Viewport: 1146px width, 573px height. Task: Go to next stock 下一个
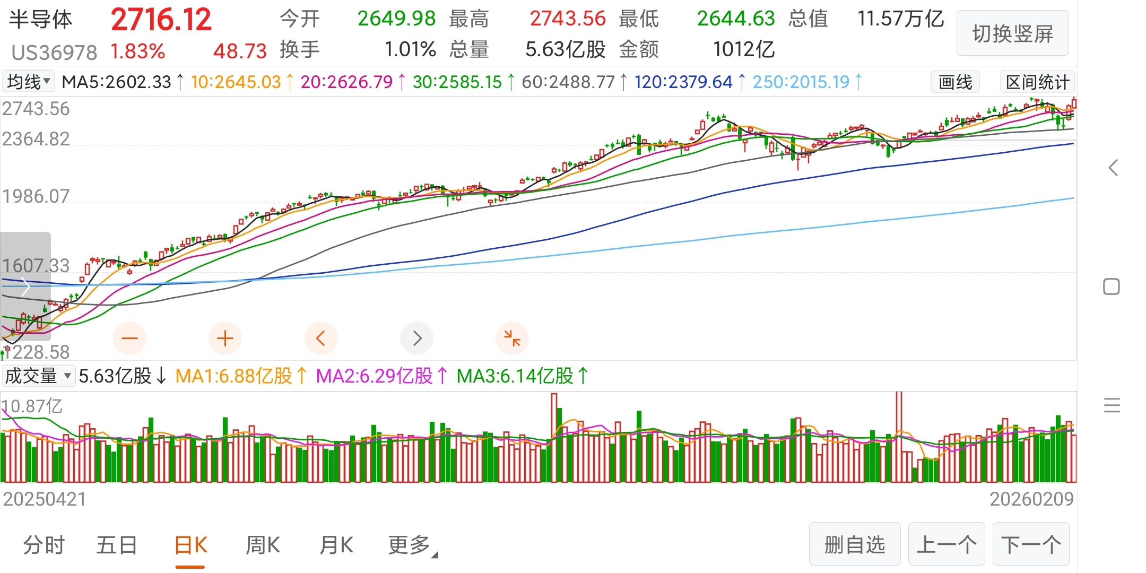click(1030, 544)
